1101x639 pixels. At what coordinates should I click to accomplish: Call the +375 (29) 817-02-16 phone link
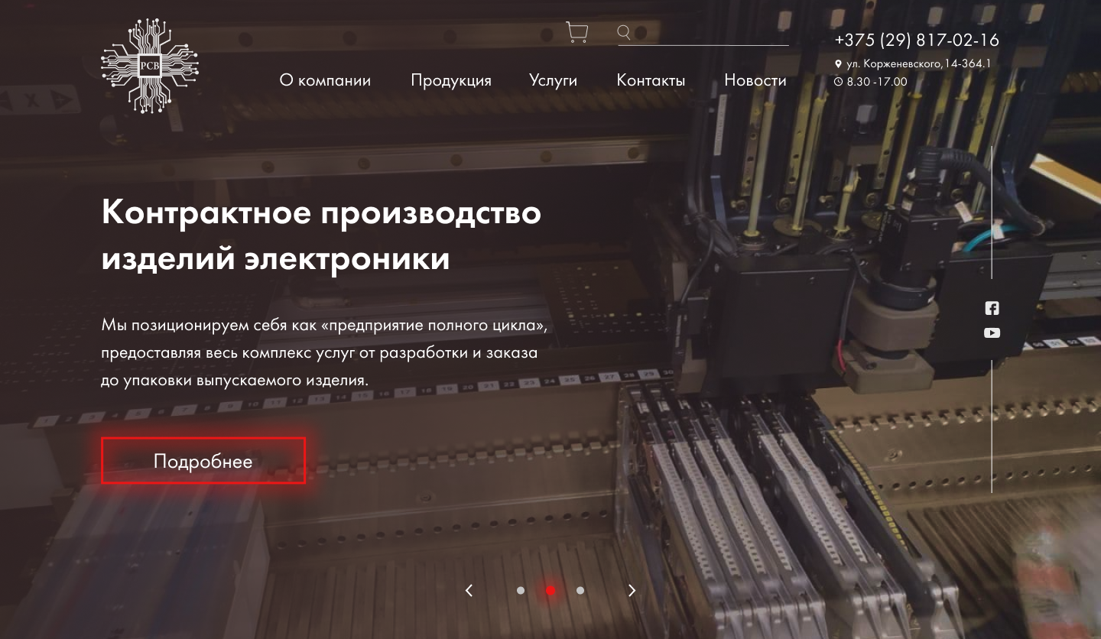[917, 40]
